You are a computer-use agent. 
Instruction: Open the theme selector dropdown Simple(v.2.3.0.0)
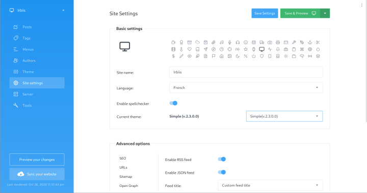point(284,116)
